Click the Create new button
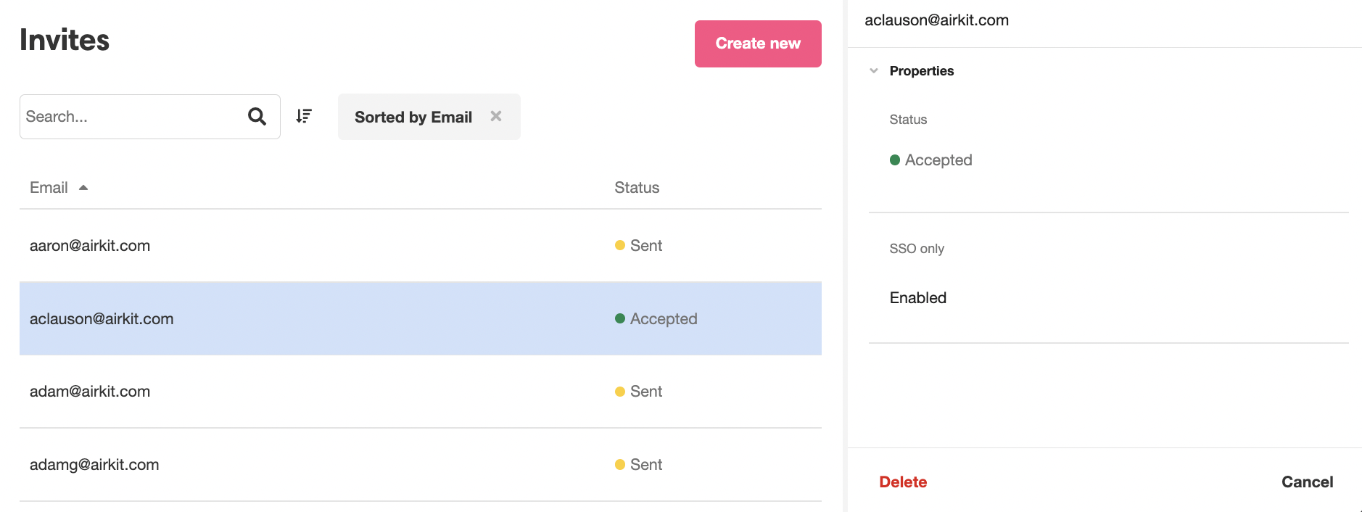Viewport: 1362px width, 512px height. 757,44
